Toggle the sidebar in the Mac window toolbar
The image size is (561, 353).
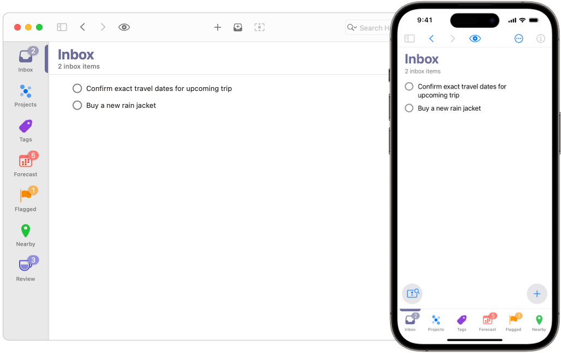pyautogui.click(x=62, y=27)
